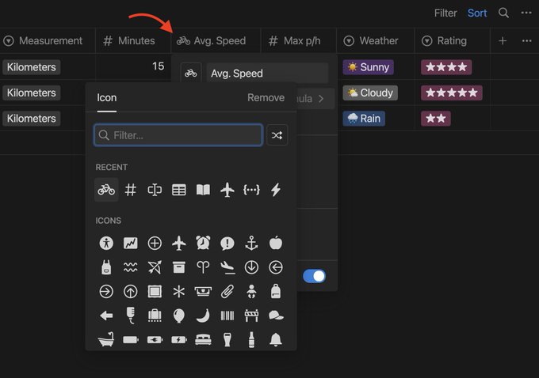Click the Rain weather tag
The image size is (539, 378).
click(x=364, y=119)
